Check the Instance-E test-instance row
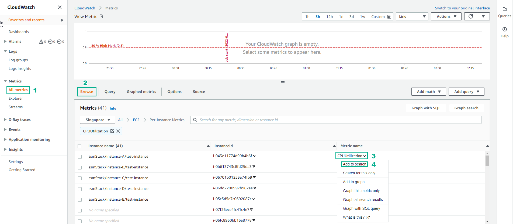 [80, 200]
